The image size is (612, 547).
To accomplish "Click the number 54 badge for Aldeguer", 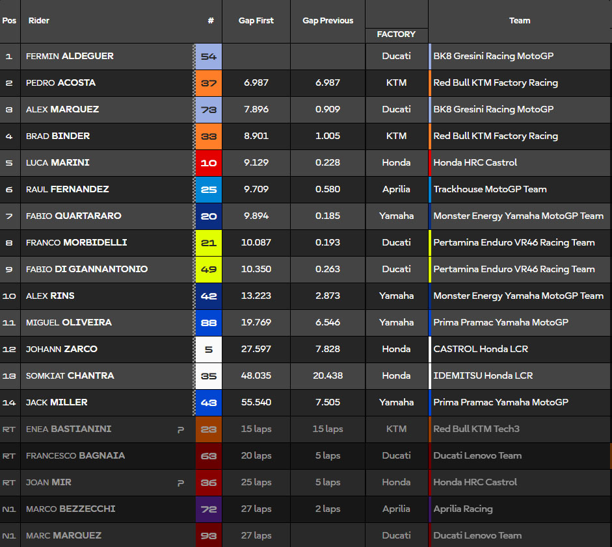I will point(209,57).
